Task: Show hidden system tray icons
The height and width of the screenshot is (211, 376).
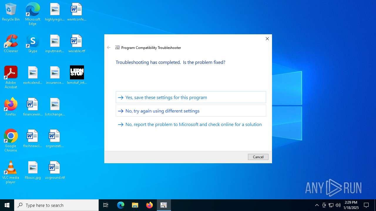Action: 317,205
